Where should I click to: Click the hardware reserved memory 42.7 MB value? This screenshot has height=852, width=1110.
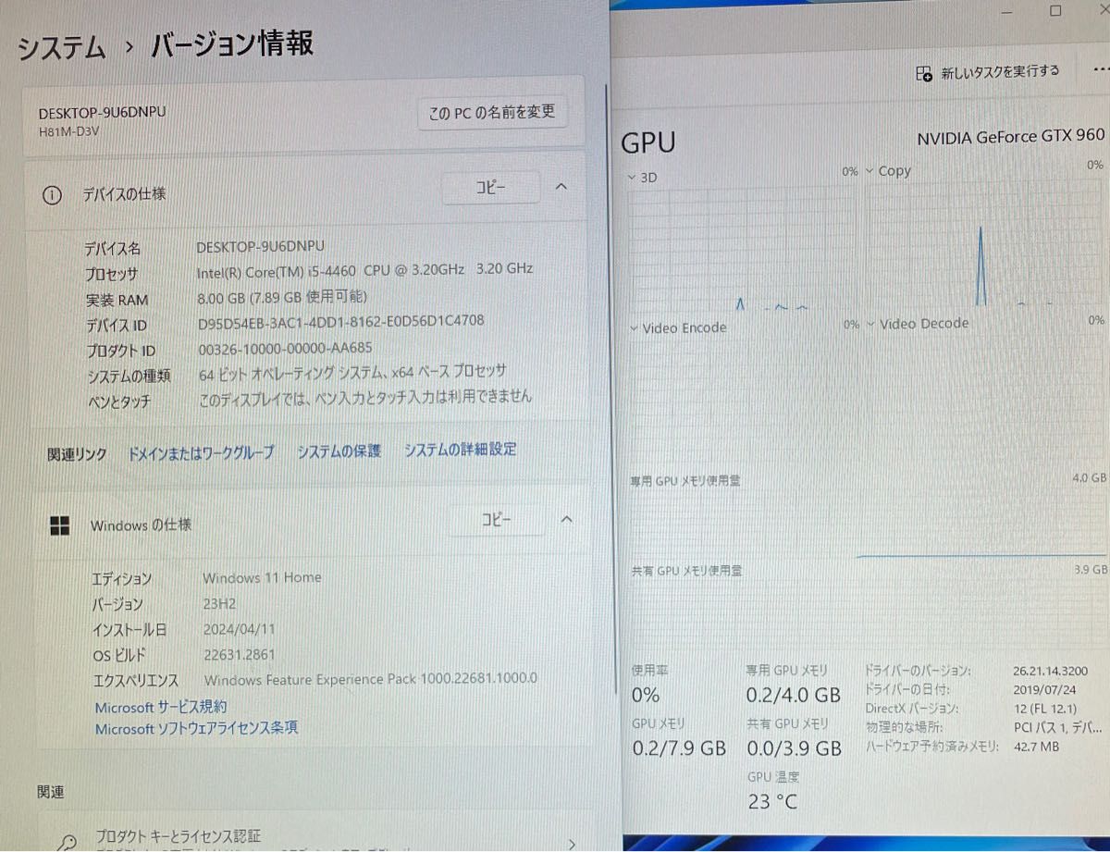coord(1036,747)
